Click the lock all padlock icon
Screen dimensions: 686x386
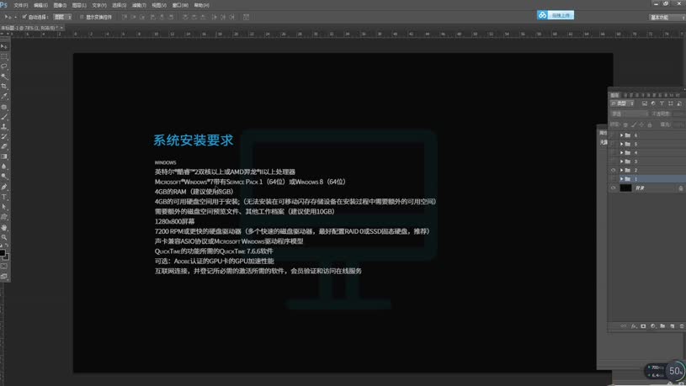tap(650, 125)
